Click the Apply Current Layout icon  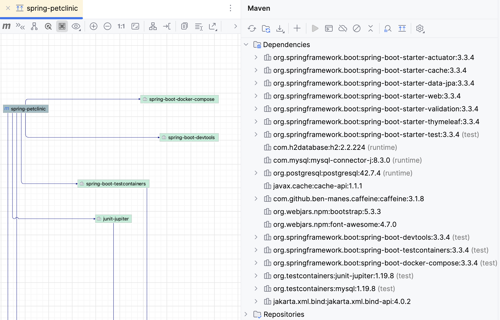pyautogui.click(x=153, y=26)
